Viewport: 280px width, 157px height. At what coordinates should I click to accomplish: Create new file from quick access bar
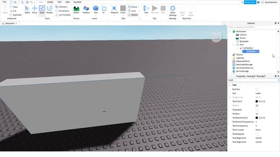[11, 2]
